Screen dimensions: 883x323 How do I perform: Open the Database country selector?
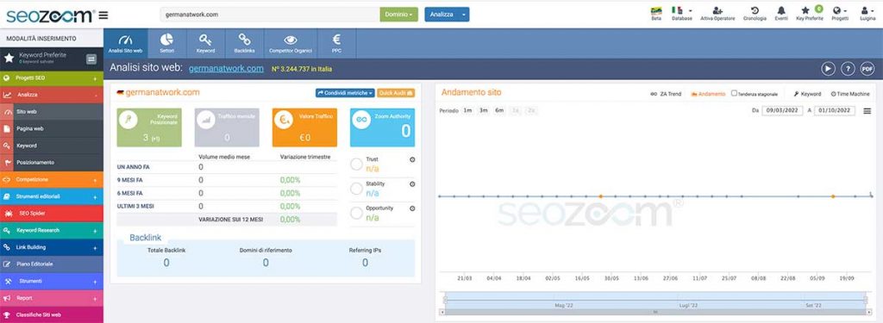681,14
